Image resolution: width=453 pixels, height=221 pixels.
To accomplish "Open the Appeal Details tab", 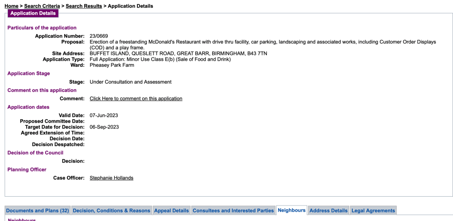I will [172, 211].
